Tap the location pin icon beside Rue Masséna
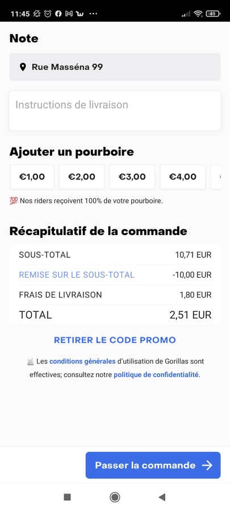 point(23,67)
